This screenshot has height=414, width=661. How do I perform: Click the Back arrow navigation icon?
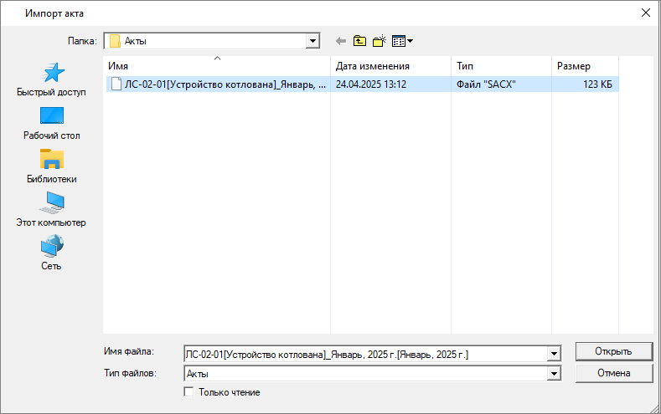(340, 40)
